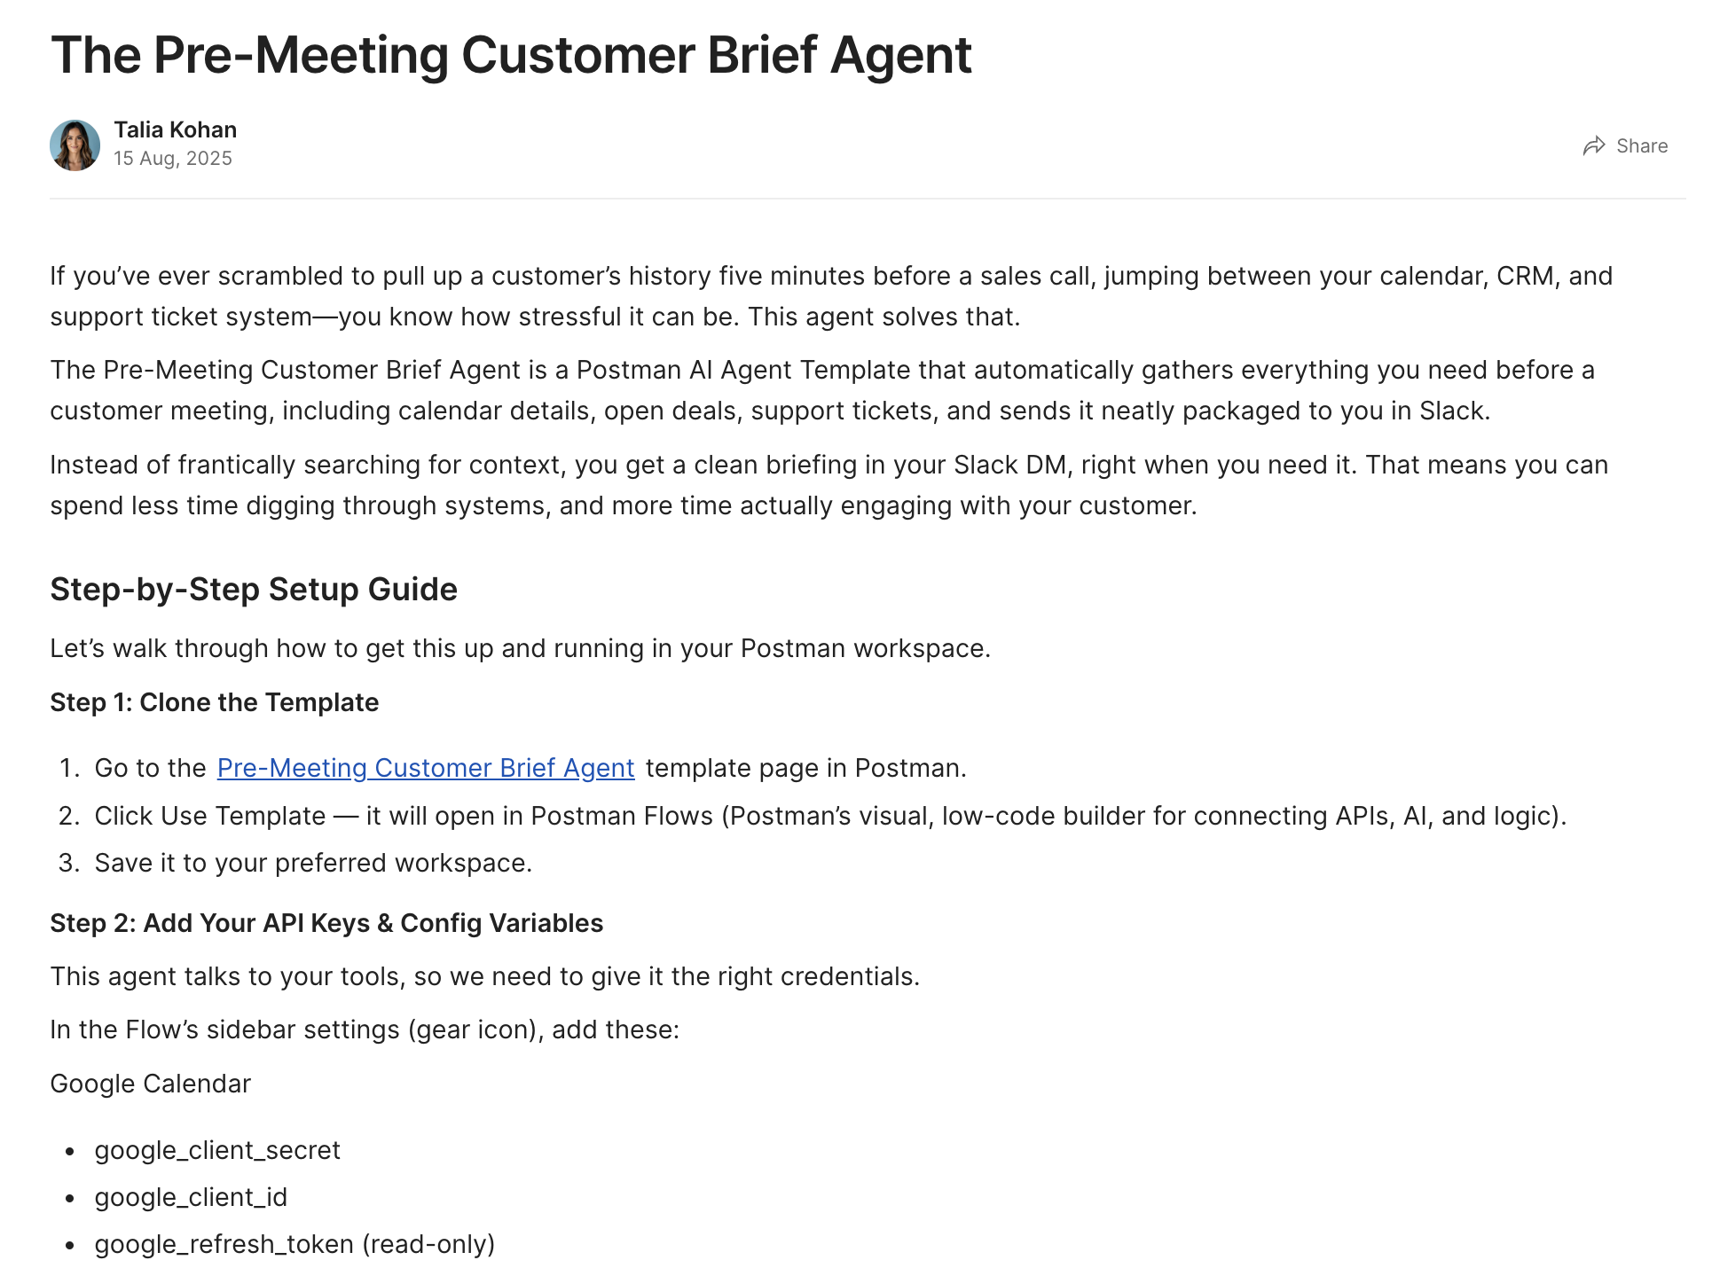Click the Share arrow icon
This screenshot has height=1268, width=1712.
tap(1593, 146)
